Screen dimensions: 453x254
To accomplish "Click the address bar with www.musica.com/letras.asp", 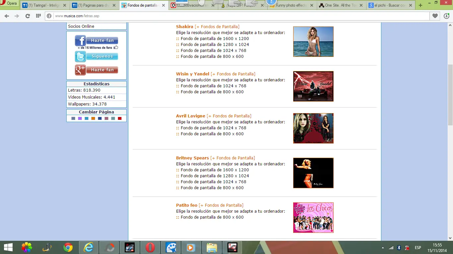I will [237, 16].
